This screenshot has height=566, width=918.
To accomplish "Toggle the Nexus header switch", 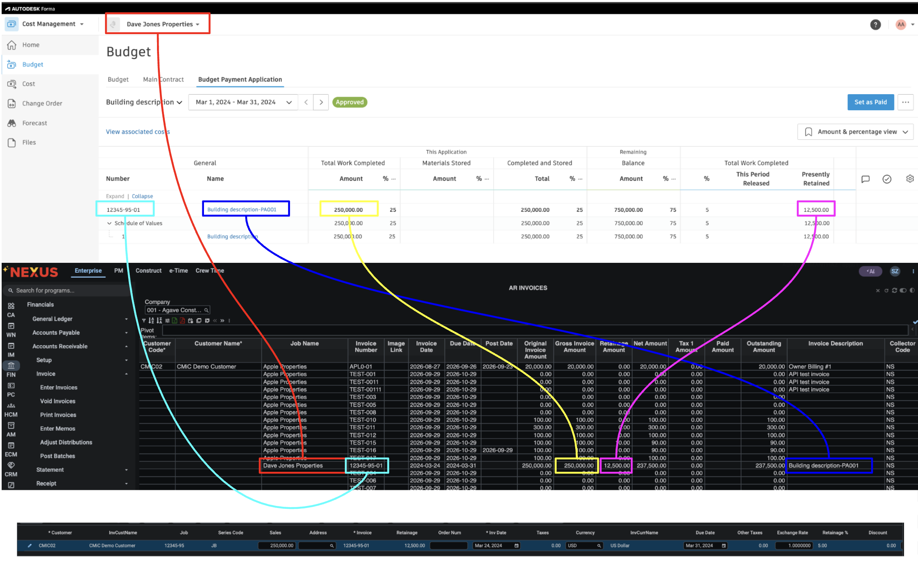I will [x=903, y=290].
